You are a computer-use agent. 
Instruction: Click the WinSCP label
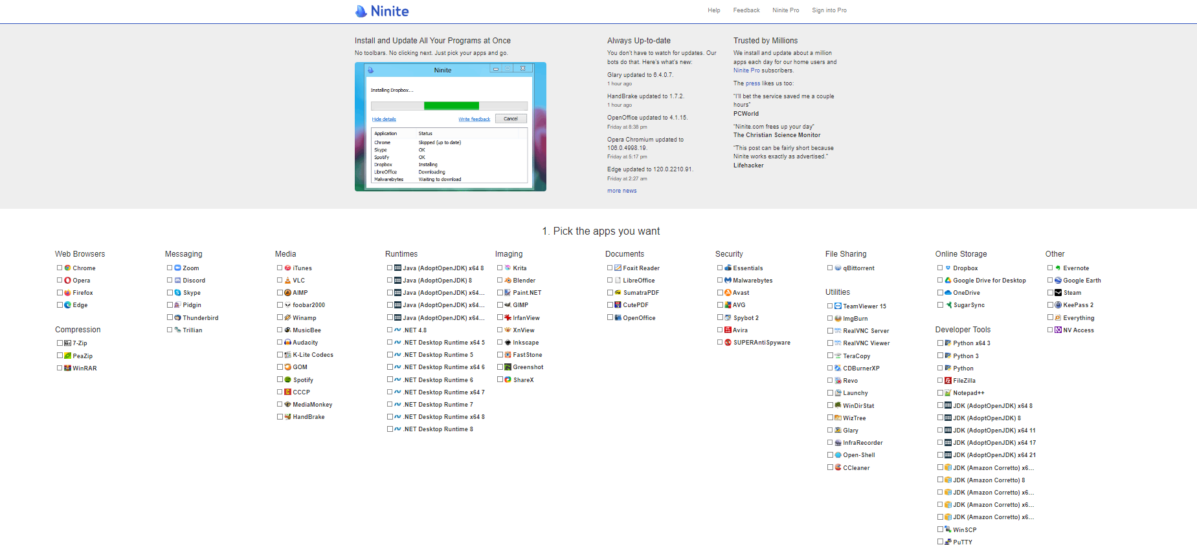pyautogui.click(x=965, y=530)
